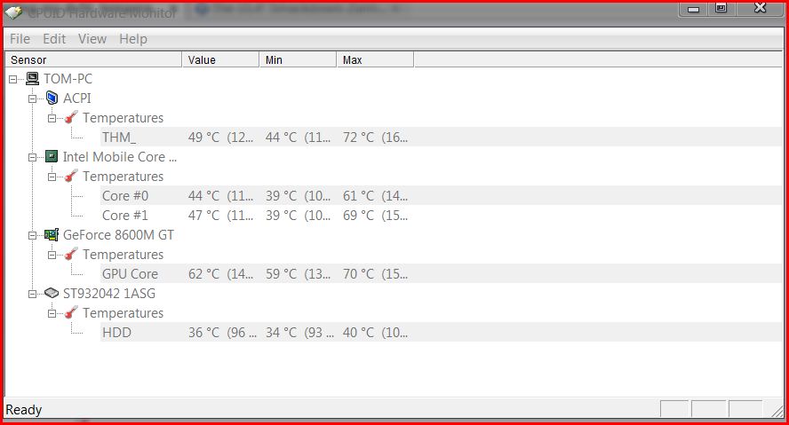
Task: Collapse the GeForce 8600M GT node
Action: (x=32, y=236)
